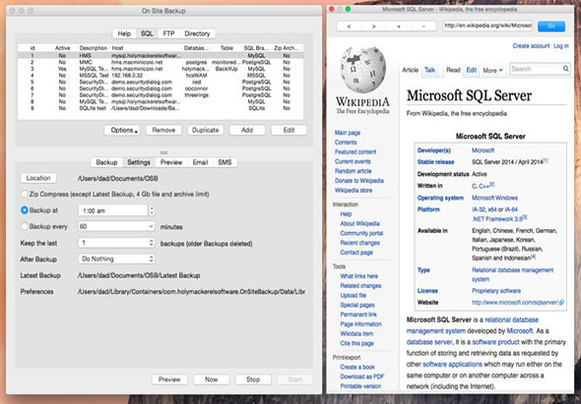Click the What links here link
Screen dimensions: 581x404
tap(359, 276)
